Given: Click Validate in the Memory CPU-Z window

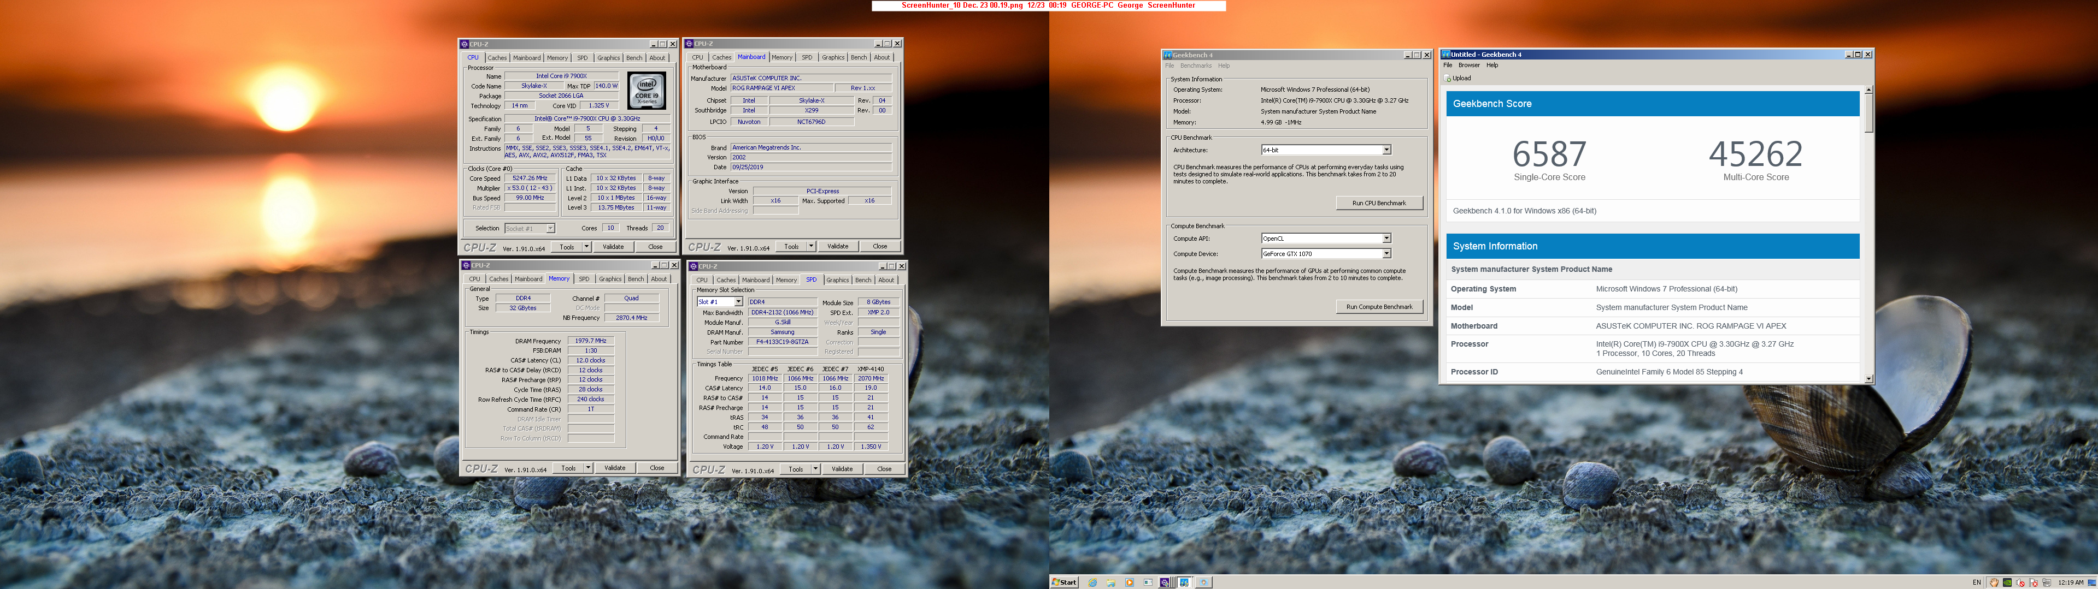Looking at the screenshot, I should 615,468.
